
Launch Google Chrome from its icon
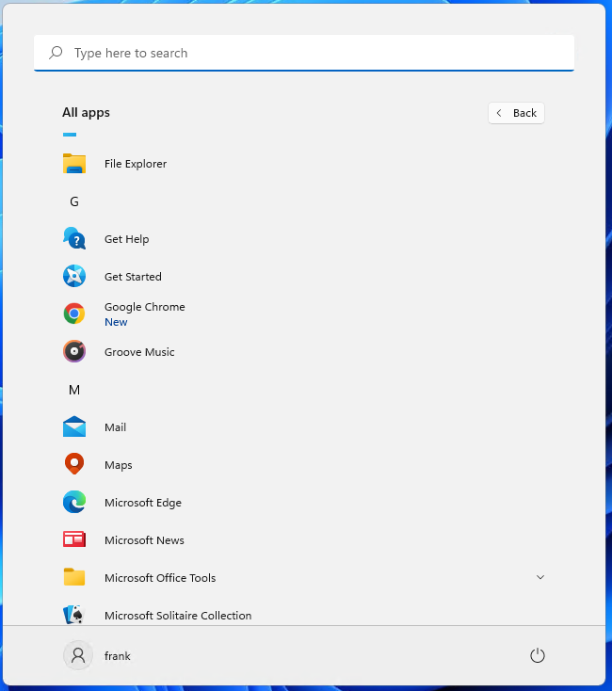74,313
